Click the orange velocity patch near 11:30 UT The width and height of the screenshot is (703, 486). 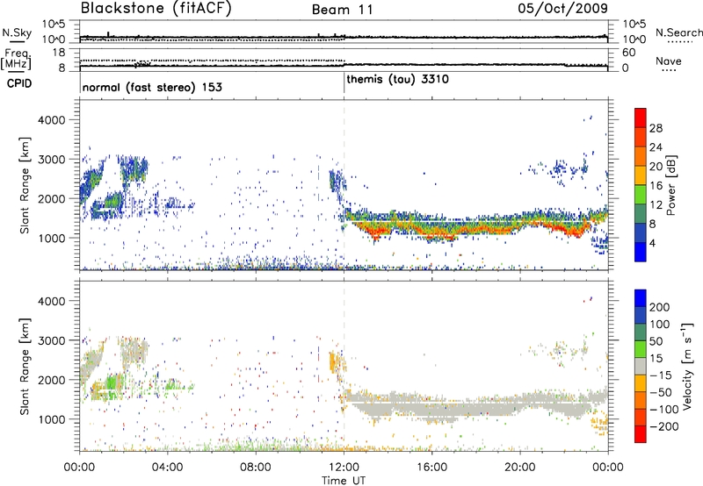[x=334, y=361]
